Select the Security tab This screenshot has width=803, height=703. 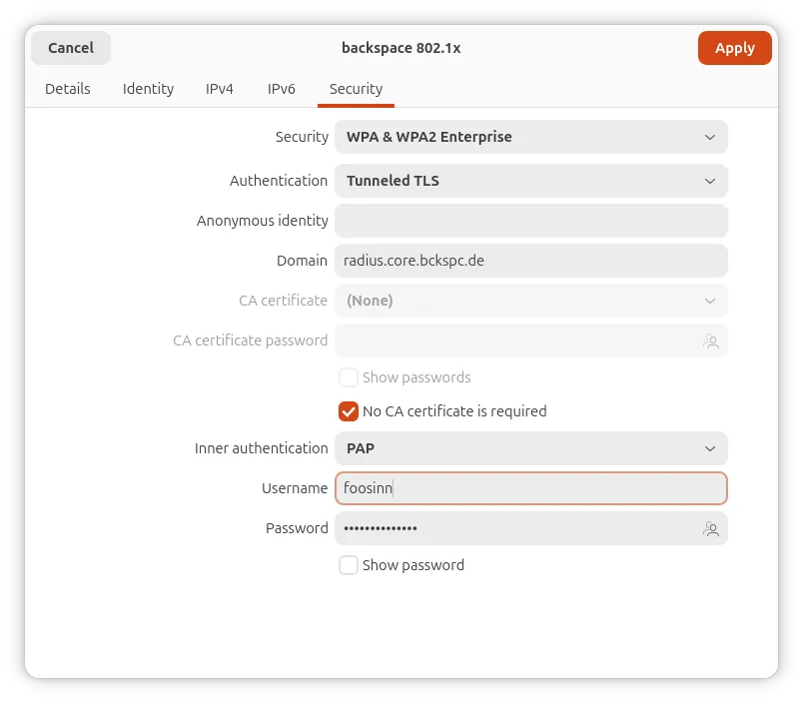tap(356, 89)
